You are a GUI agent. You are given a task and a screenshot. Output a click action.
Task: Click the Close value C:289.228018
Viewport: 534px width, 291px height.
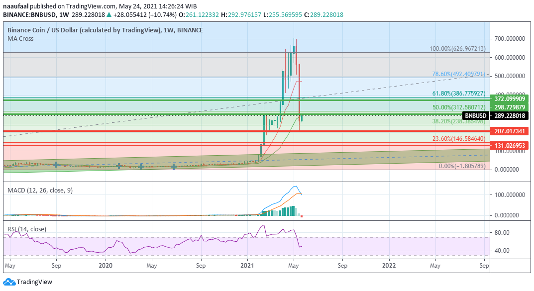pos(323,15)
